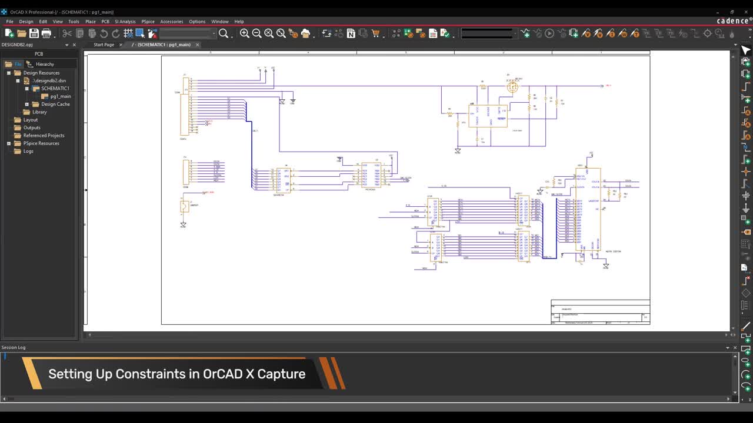Place a power marker with the W probe

point(623,33)
